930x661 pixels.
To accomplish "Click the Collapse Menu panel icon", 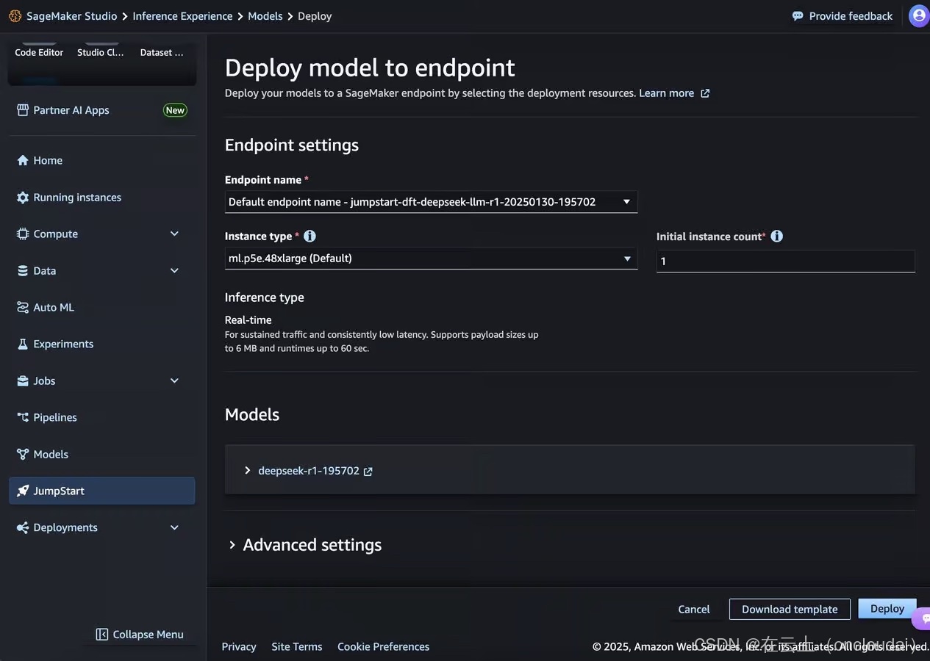I will tap(102, 635).
